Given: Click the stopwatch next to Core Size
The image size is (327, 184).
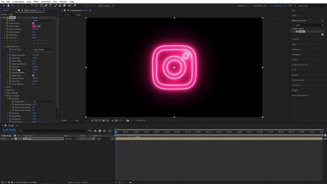Looking at the screenshot, I should tap(7, 38).
